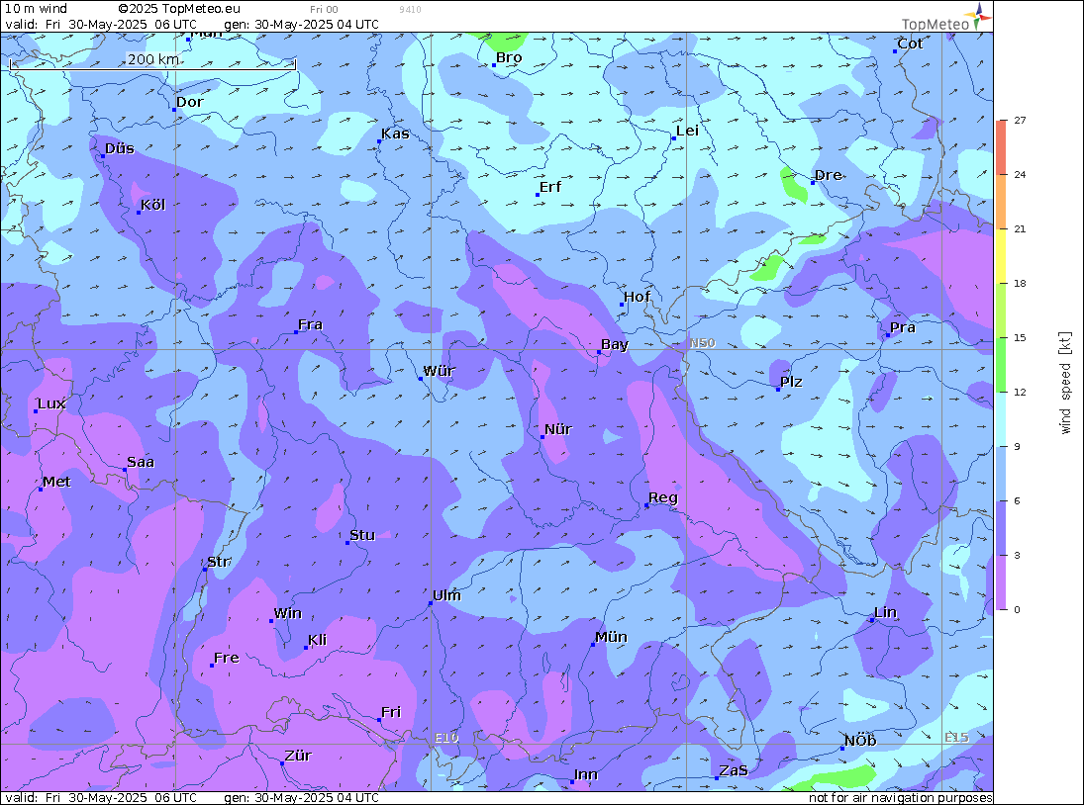
Task: Click the 'wind speed [kt]' legend title
Action: click(x=1065, y=383)
